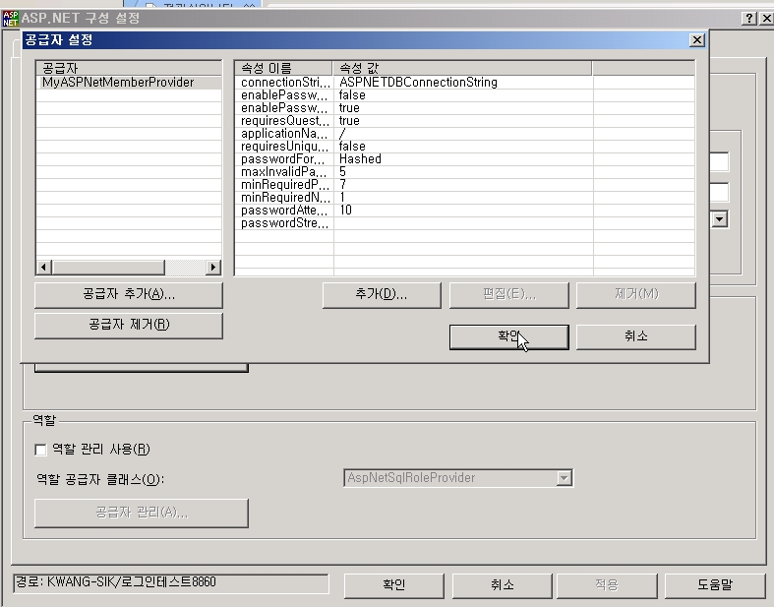Confirm provider settings with 확인
The height and width of the screenshot is (607, 774).
[x=508, y=336]
